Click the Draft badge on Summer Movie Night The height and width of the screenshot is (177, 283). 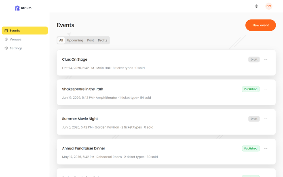(x=254, y=119)
